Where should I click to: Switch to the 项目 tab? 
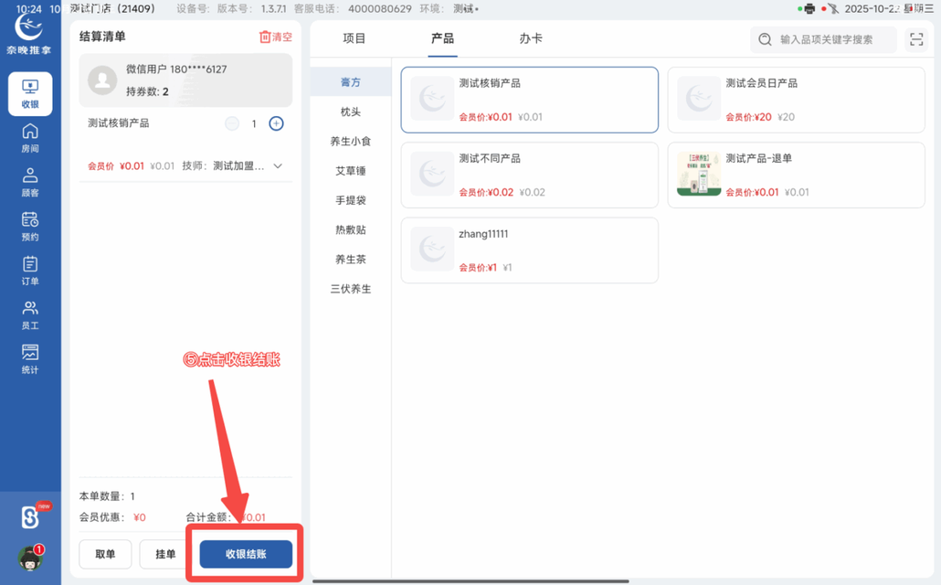tap(356, 39)
